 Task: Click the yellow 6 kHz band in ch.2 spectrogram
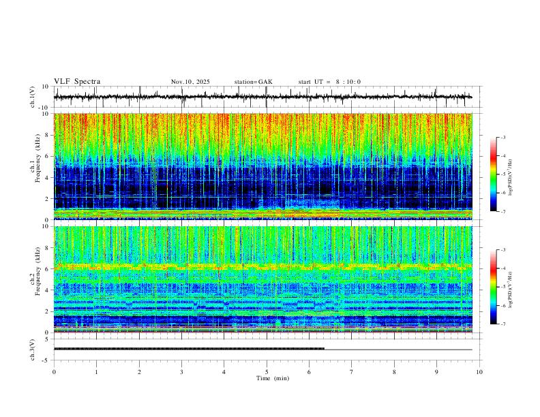click(262, 266)
